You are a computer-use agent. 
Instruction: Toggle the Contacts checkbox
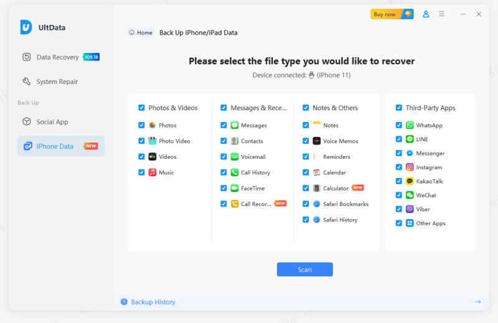223,141
